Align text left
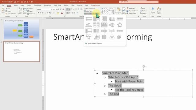Screen dimensions: 196x110 (x=67, y=13)
